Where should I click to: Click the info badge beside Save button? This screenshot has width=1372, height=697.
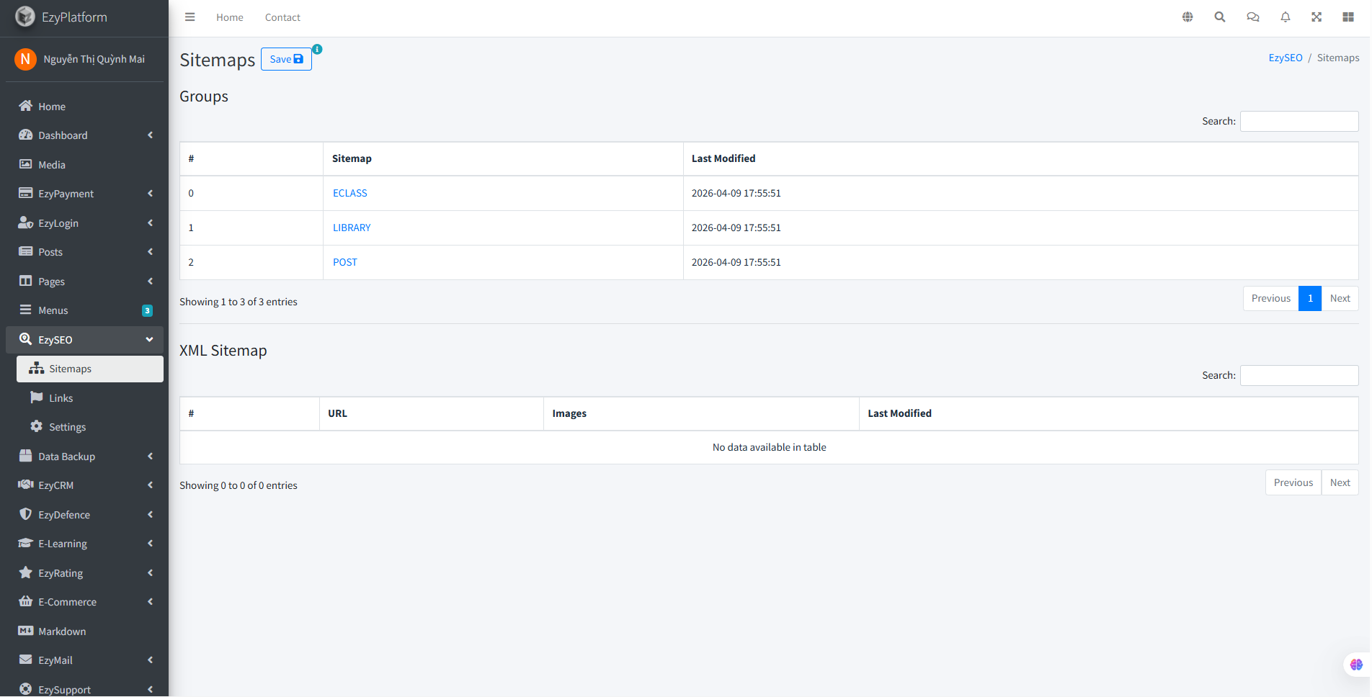point(317,49)
